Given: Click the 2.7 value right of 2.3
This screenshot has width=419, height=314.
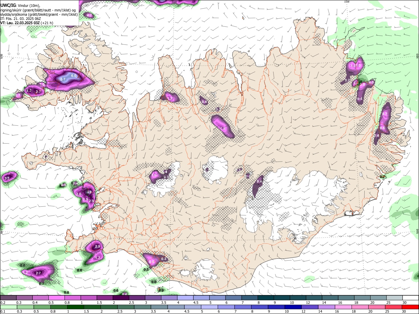Looking at the screenshot, I should [x=38, y=92].
